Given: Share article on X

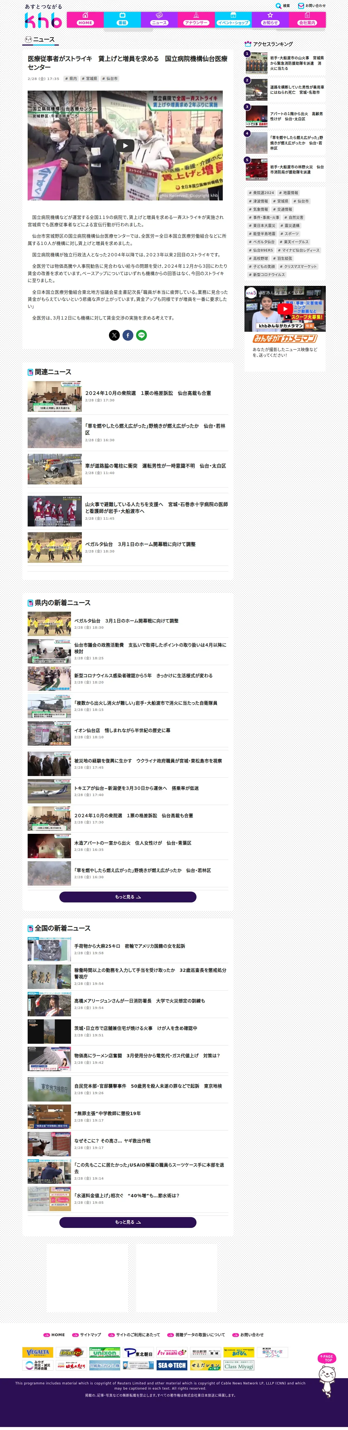Looking at the screenshot, I should 114,335.
